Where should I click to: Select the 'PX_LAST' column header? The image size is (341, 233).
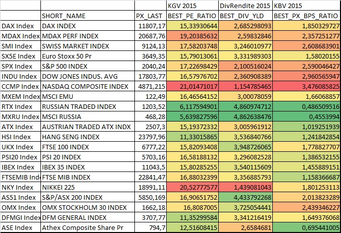(151, 16)
